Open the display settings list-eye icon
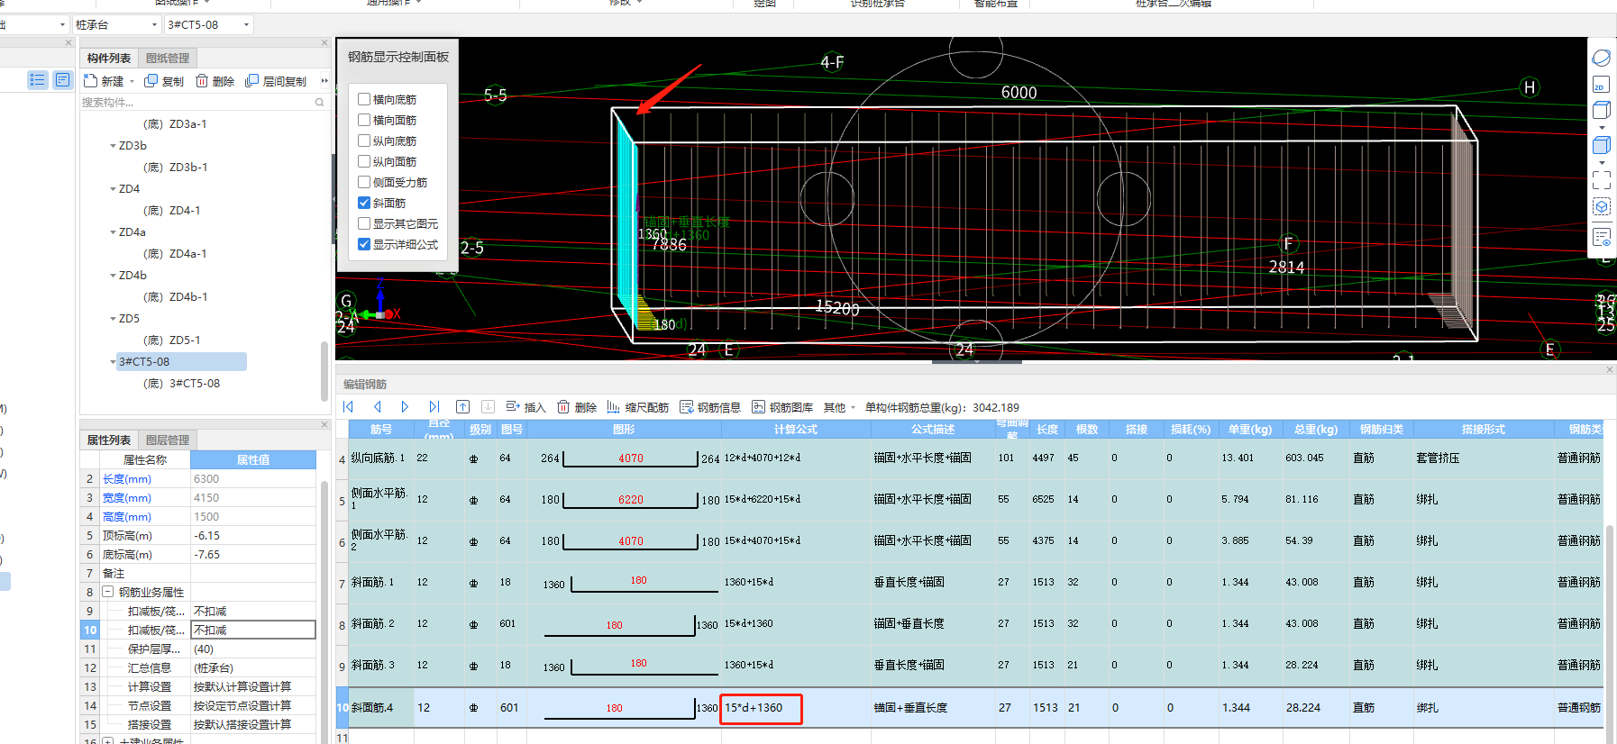1617x744 pixels. [1602, 237]
